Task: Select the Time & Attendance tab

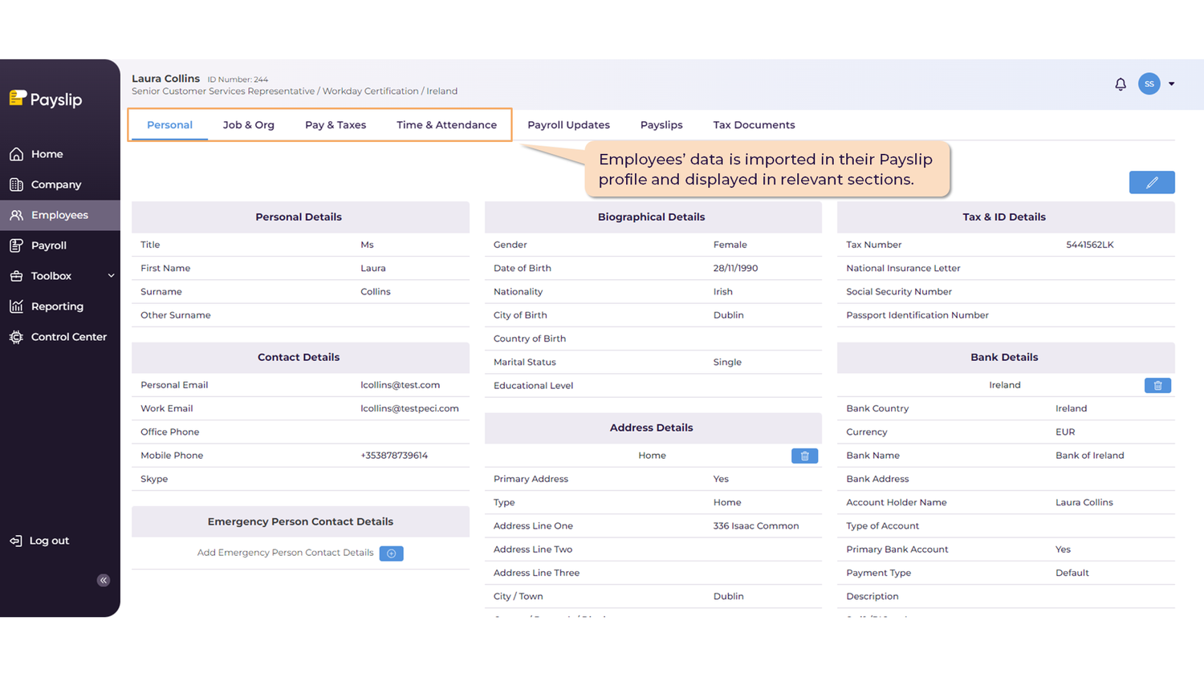Action: (x=446, y=124)
